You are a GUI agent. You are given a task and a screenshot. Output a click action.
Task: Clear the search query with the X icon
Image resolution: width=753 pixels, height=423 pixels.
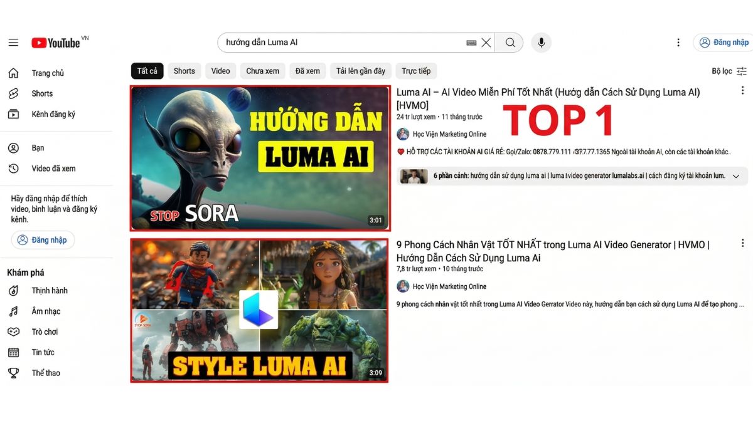tap(486, 42)
